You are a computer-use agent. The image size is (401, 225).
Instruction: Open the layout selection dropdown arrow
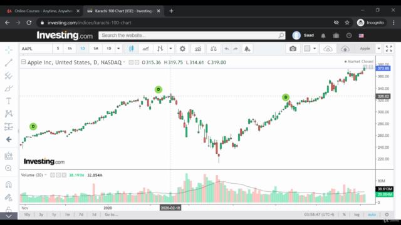pyautogui.click(x=315, y=49)
